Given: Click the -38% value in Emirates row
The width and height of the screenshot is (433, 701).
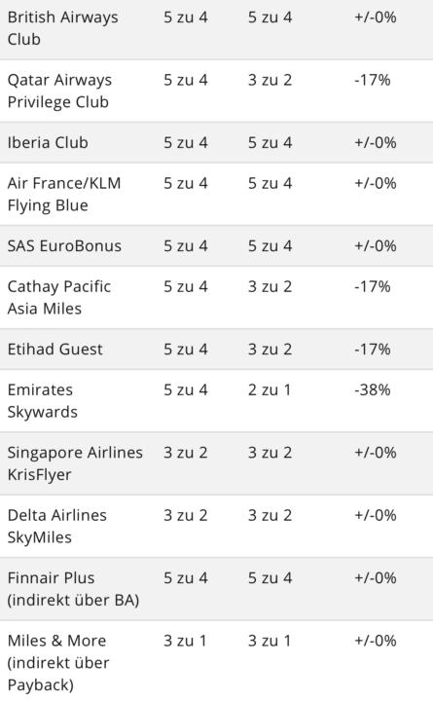Looking at the screenshot, I should (x=373, y=389).
